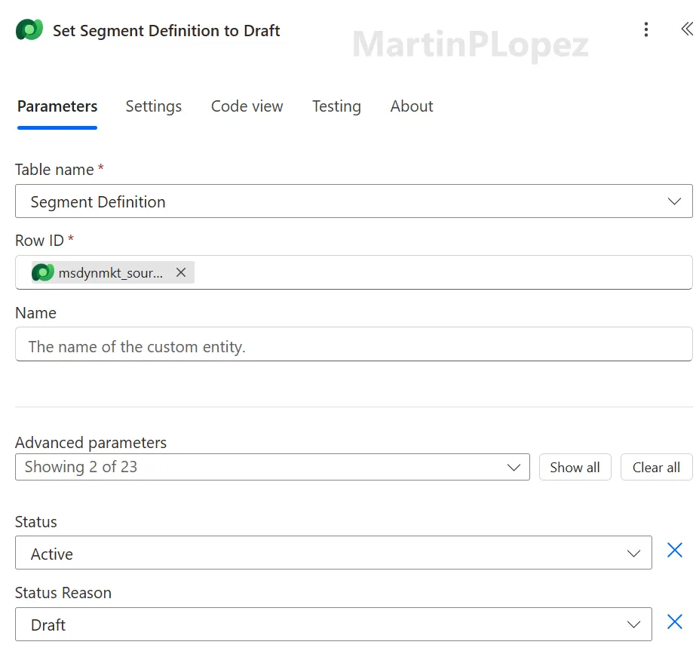Remove the Status Reason advanced parameter
Viewport: 696px width, 654px height.
674,622
